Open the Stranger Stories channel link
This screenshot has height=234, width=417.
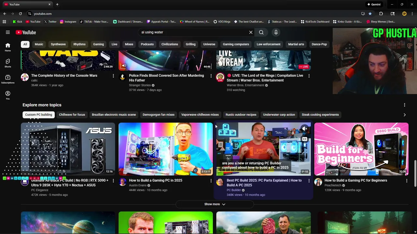pos(140,85)
